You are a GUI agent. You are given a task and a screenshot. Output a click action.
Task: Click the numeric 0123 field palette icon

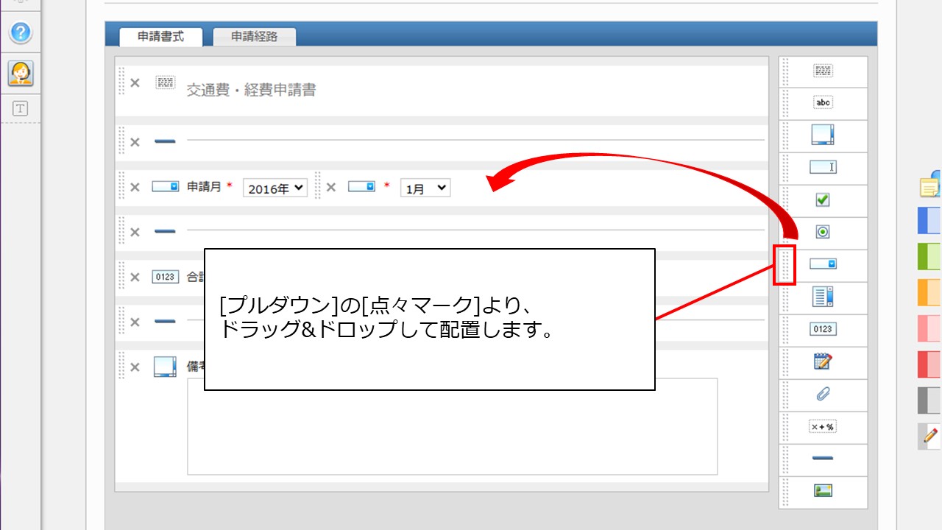823,329
